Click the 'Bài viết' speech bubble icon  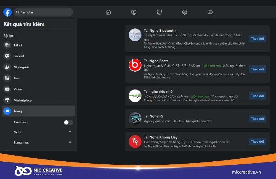coord(7,56)
